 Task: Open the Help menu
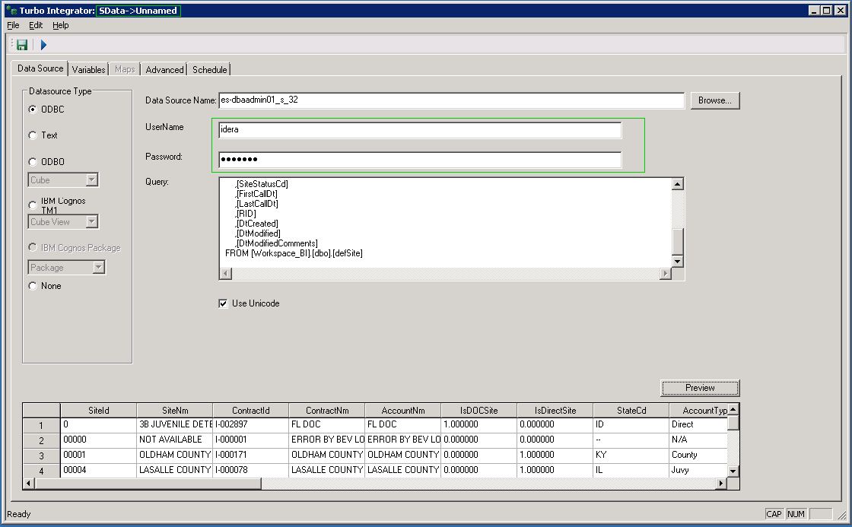[60, 25]
